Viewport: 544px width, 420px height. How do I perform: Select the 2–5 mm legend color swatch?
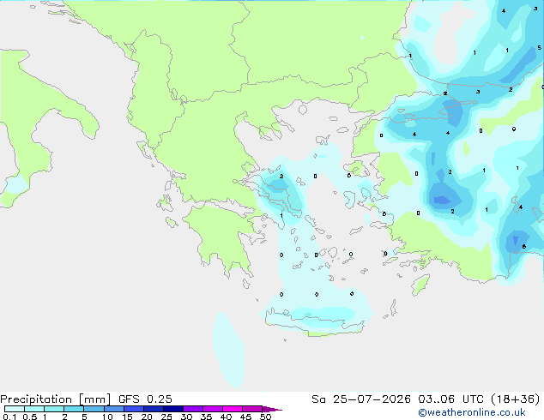[x=74, y=409]
